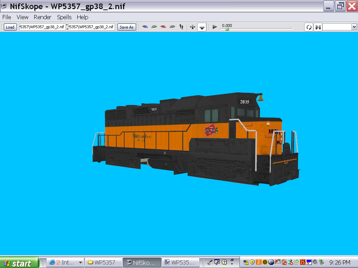Open the Spells menu
Screen dimensions: 358x268
pyautogui.click(x=64, y=17)
